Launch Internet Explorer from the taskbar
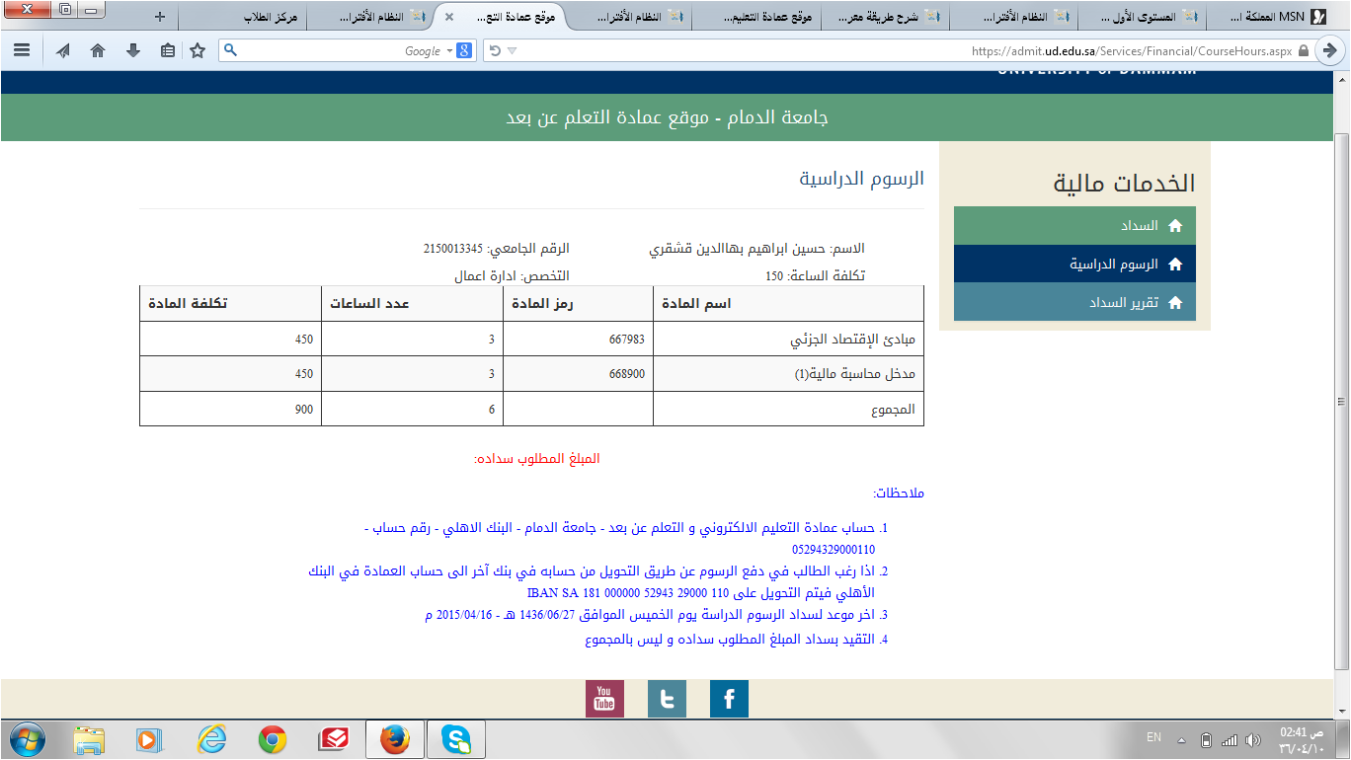The image size is (1351, 760). point(211,739)
